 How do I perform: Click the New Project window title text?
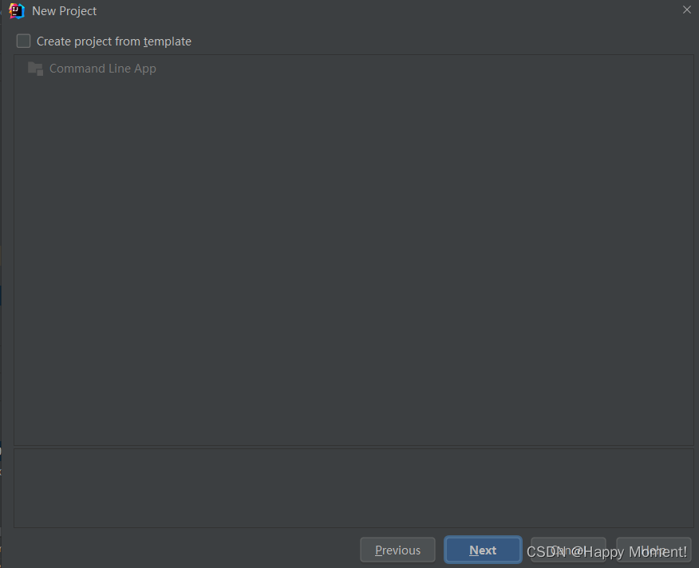point(64,11)
